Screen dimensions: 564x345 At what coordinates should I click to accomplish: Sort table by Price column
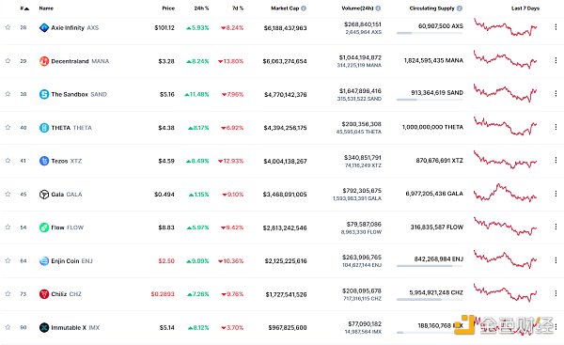168,8
